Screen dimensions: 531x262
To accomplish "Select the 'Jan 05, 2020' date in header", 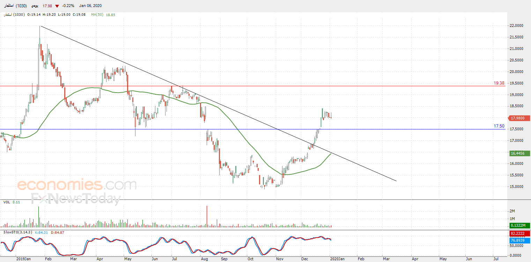I will (x=90, y=6).
